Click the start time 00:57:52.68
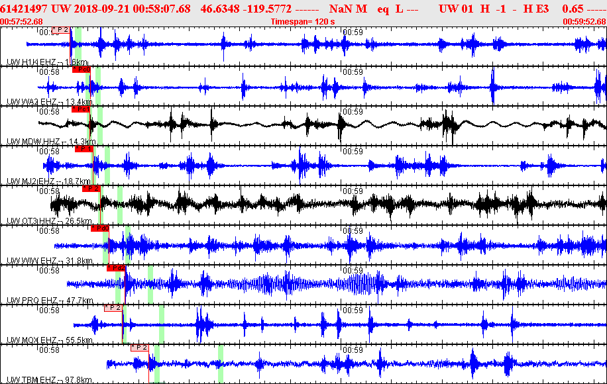The width and height of the screenshot is (607, 384). click(21, 22)
